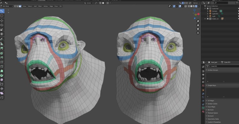Open the Options dropdown

coord(196,3)
